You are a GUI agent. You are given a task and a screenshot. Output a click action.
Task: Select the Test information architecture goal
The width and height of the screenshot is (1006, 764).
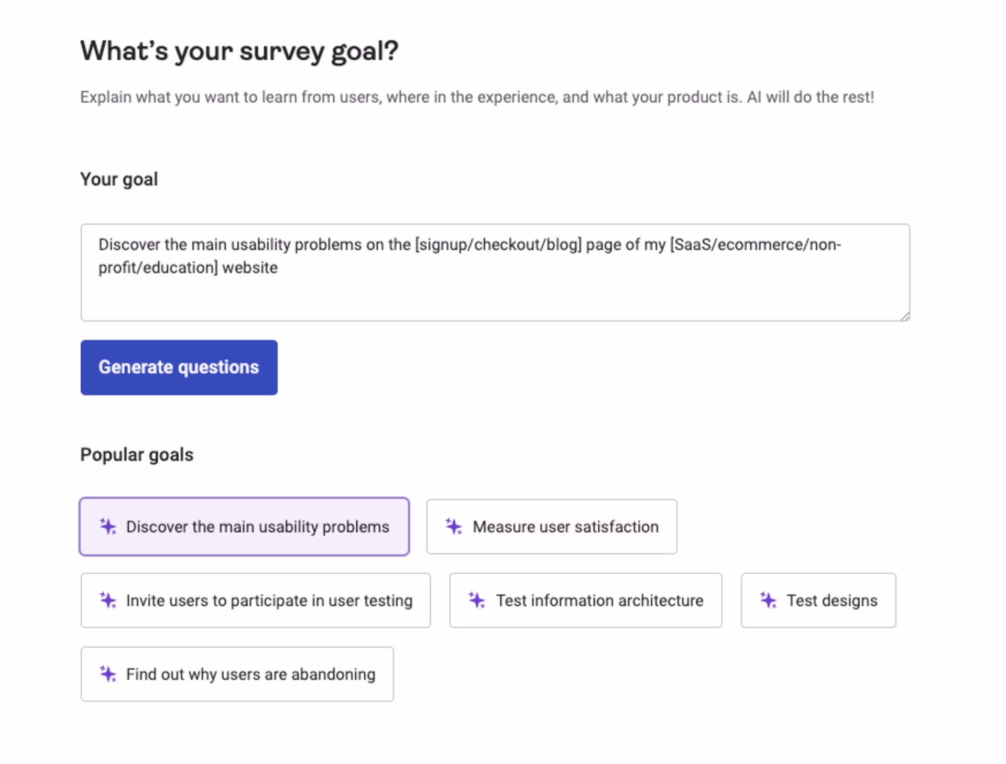[x=585, y=601]
